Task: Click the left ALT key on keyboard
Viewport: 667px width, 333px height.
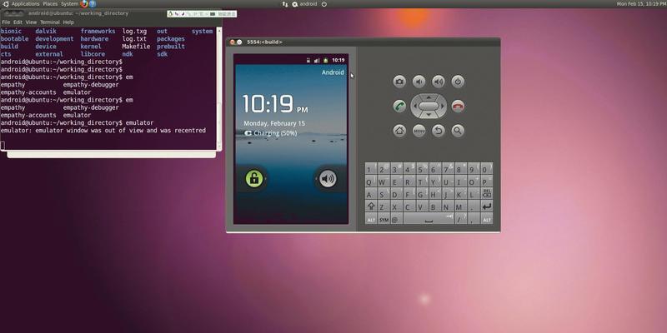Action: 371,219
